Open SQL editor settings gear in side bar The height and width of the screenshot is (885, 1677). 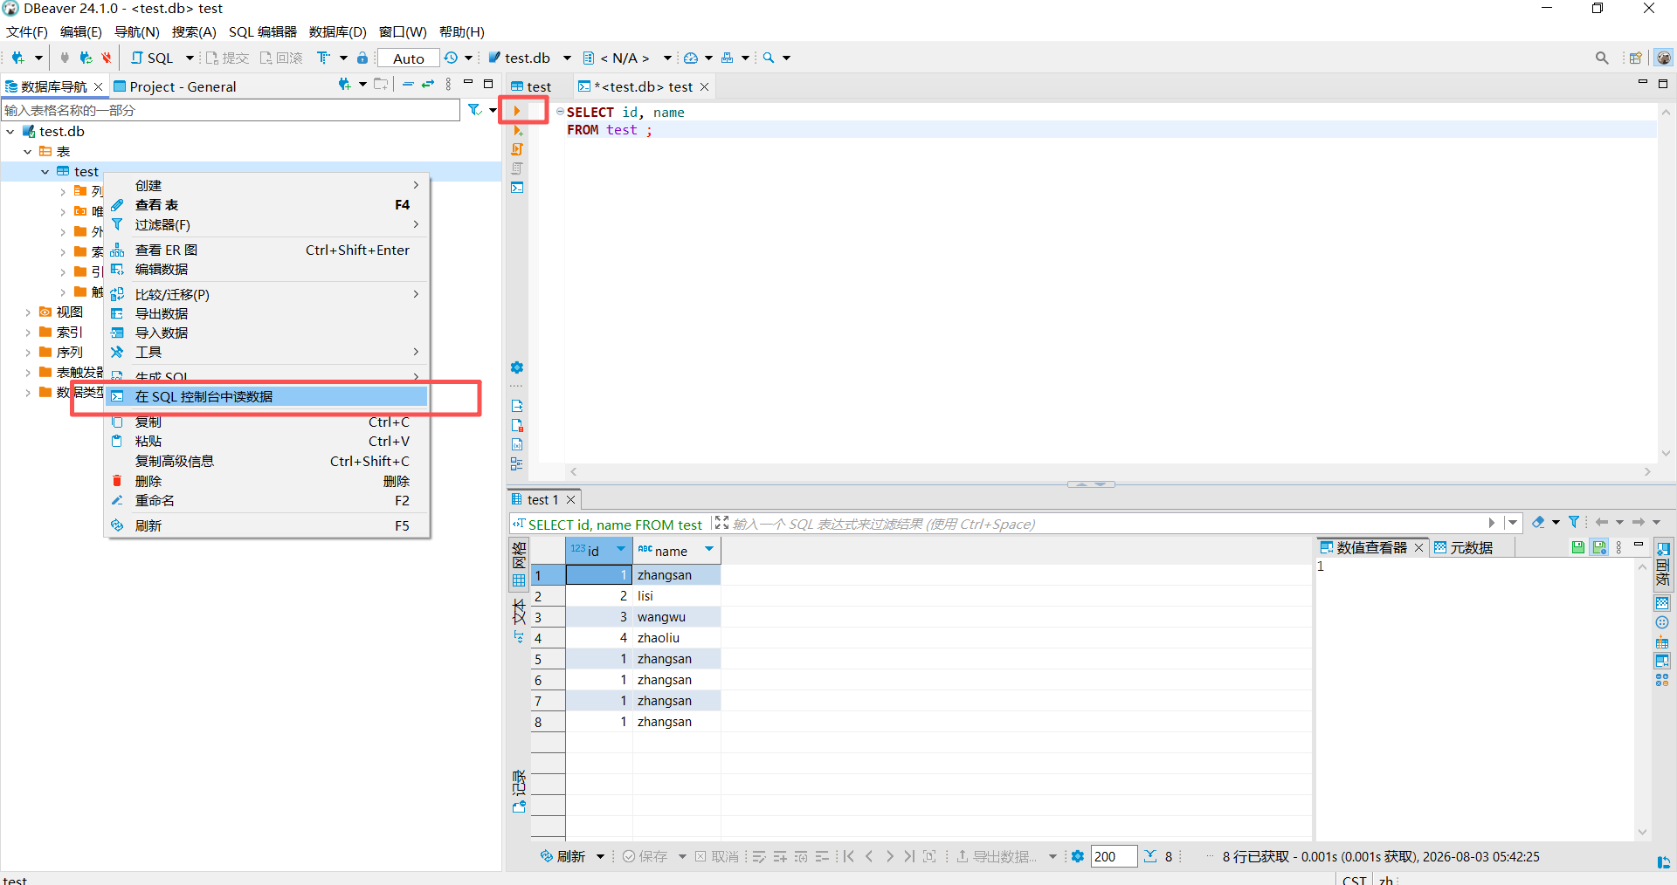(517, 367)
